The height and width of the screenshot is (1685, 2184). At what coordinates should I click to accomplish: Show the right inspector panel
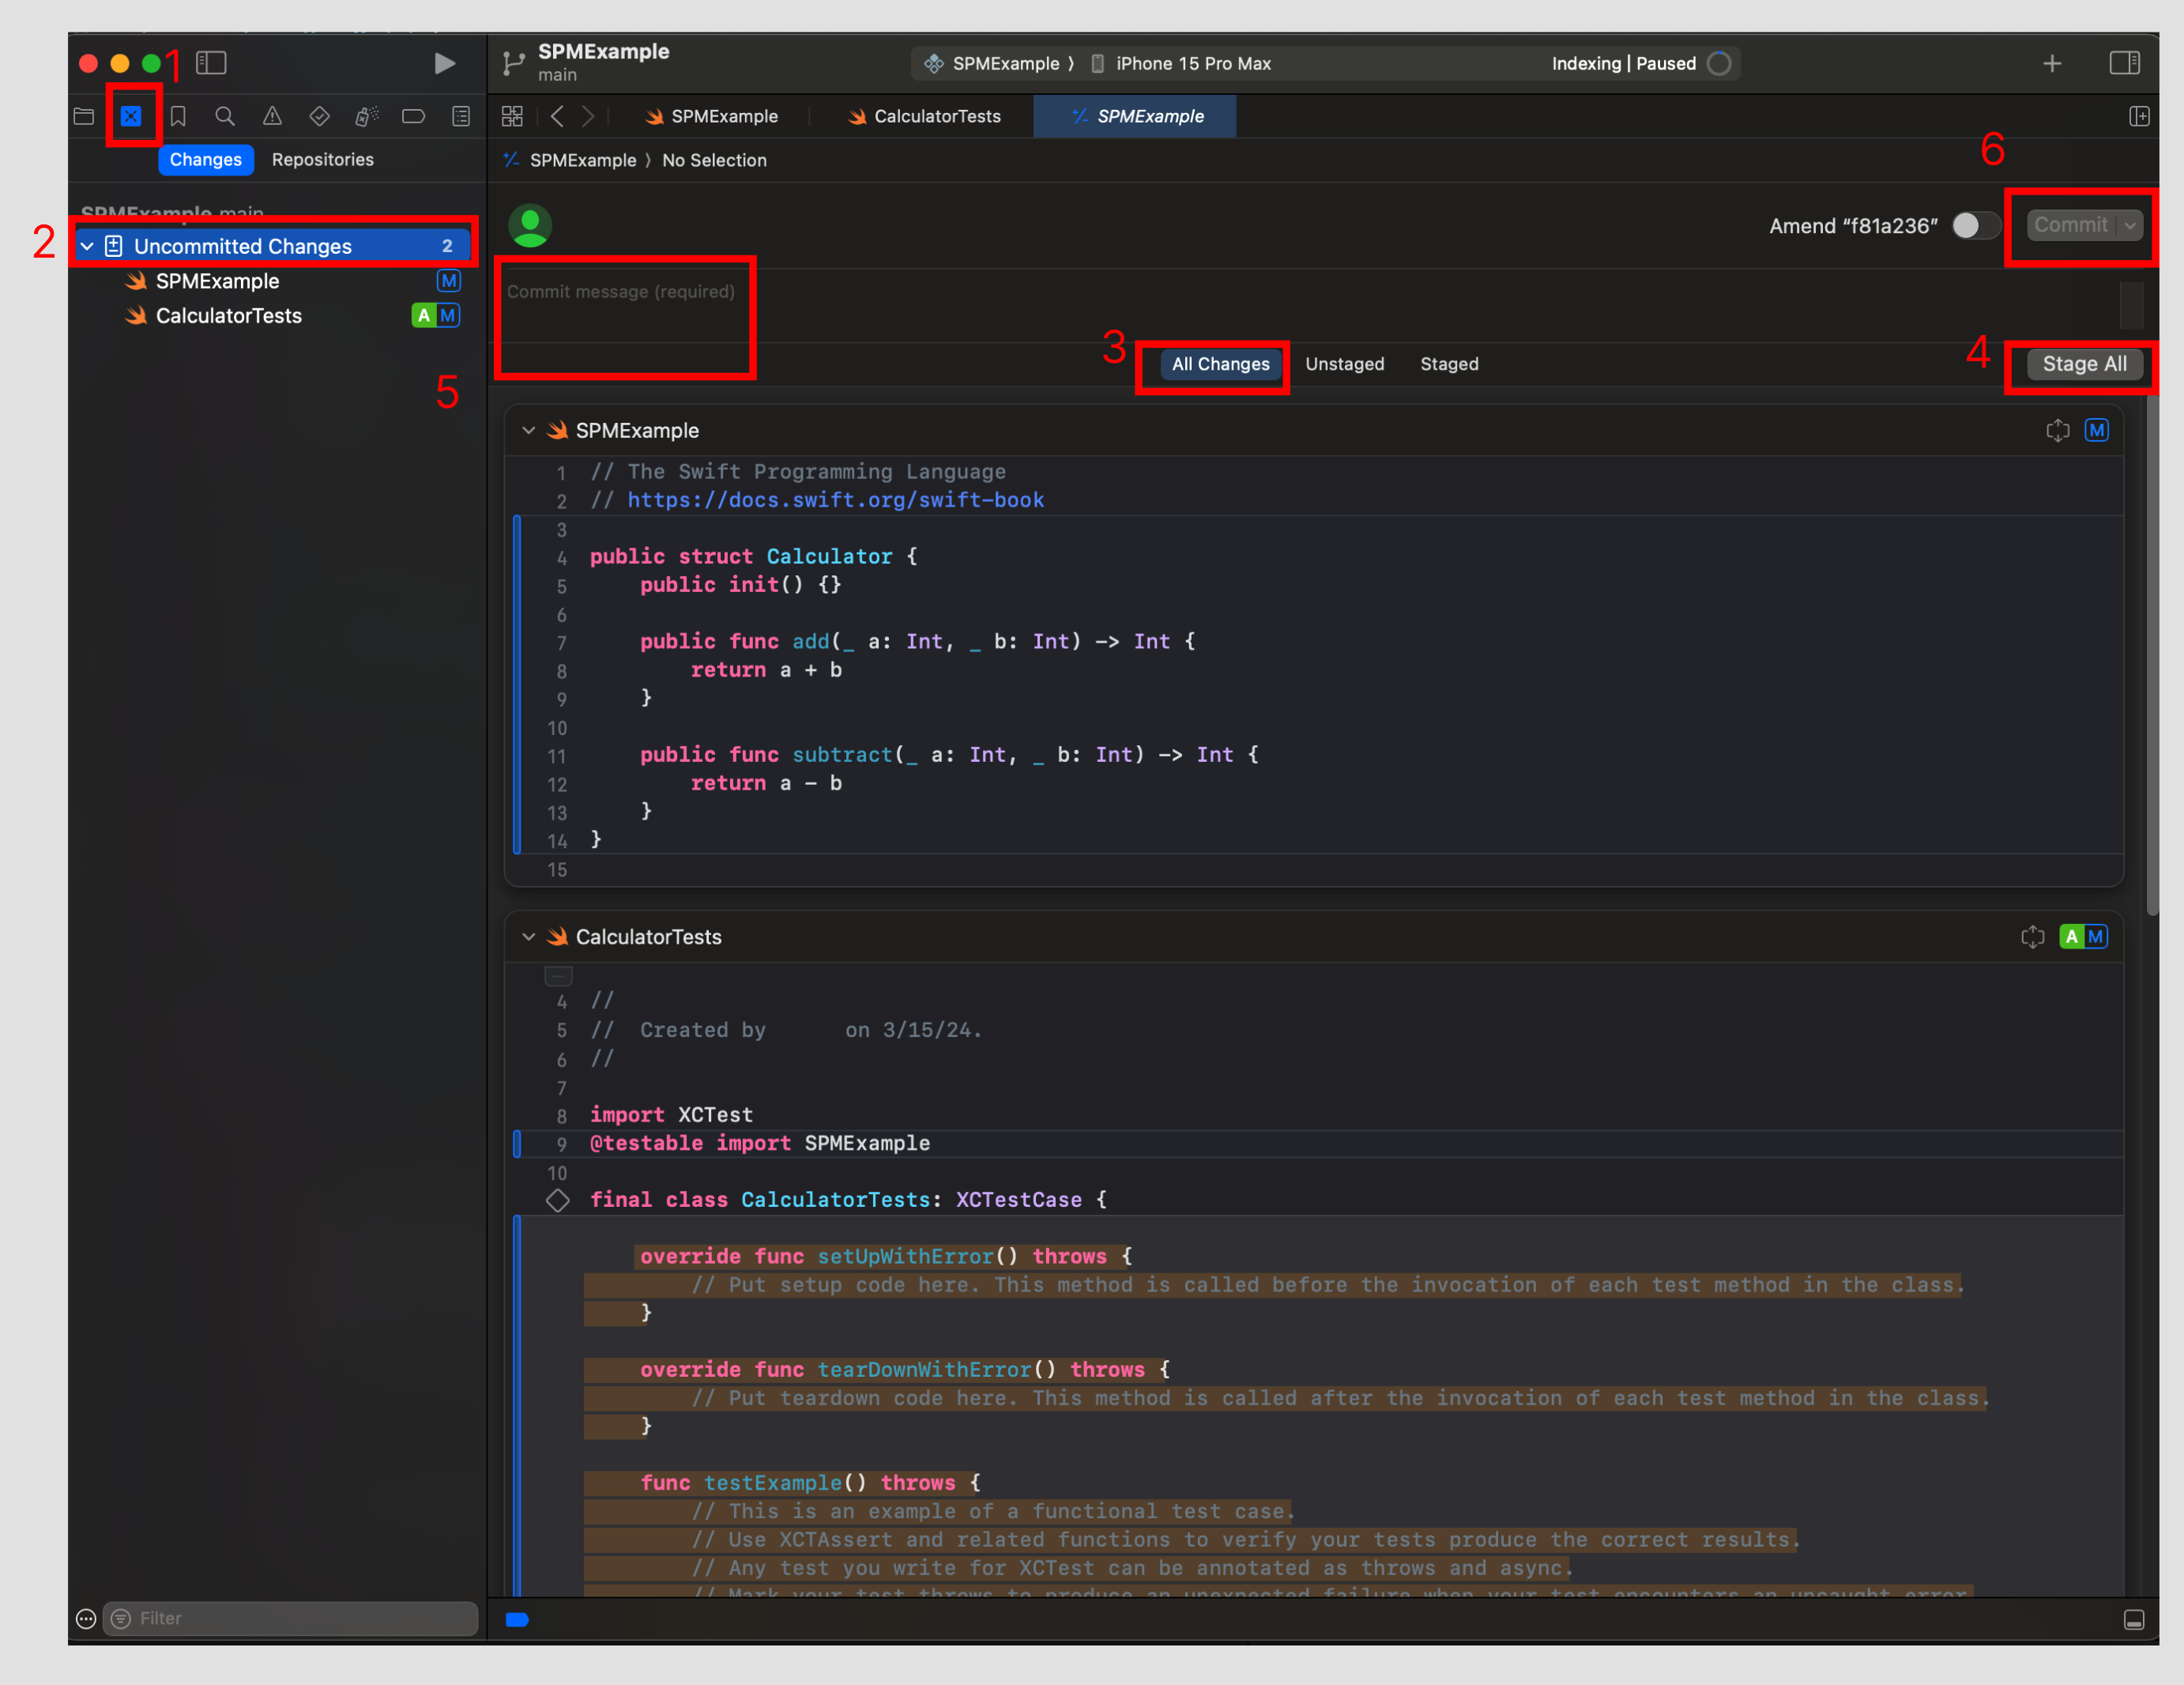2124,63
